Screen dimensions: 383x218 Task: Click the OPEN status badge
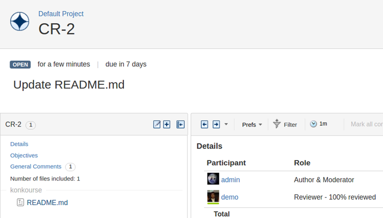(20, 65)
